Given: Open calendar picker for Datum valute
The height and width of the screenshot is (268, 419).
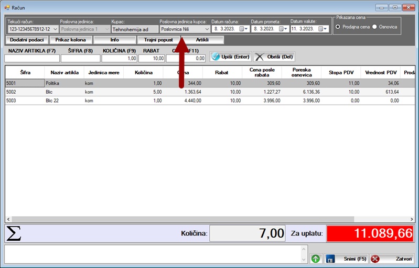Looking at the screenshot, I should [x=323, y=29].
